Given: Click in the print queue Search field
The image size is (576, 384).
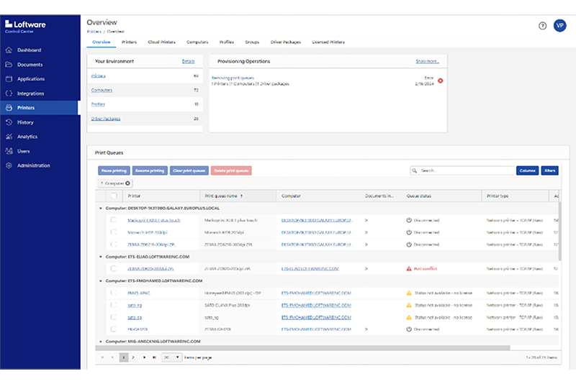Looking at the screenshot, I should pos(462,170).
